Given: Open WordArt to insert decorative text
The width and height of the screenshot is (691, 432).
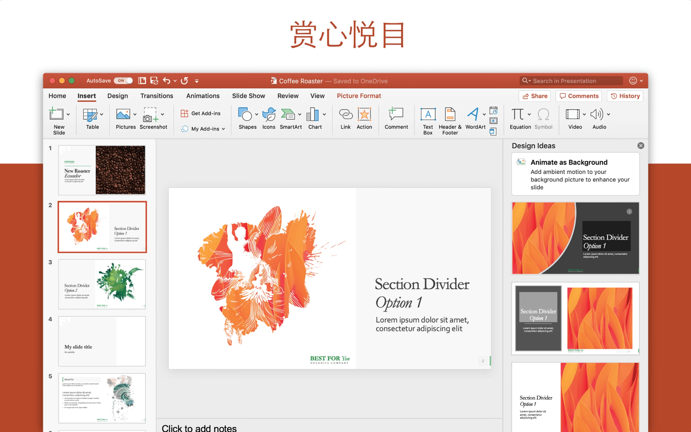Looking at the screenshot, I should (474, 118).
